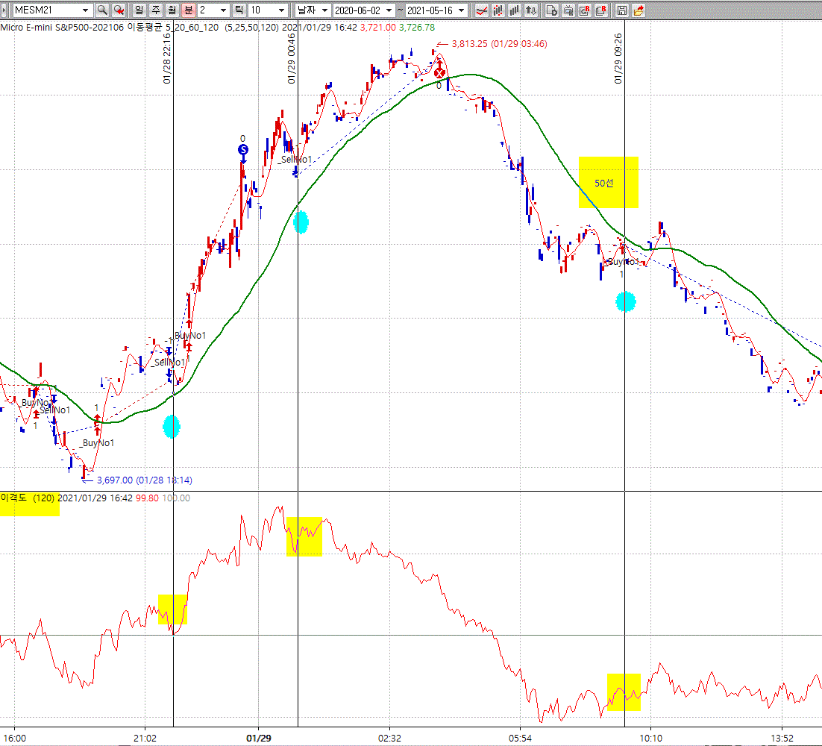Click the floppy disk save icon
Screen dimensions: 822x746
pos(622,10)
